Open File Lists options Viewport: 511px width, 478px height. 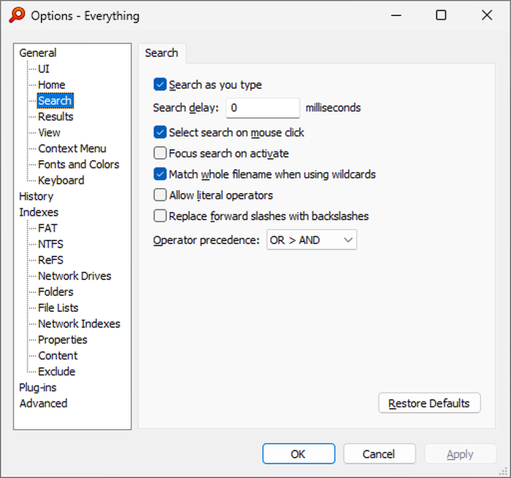(58, 307)
